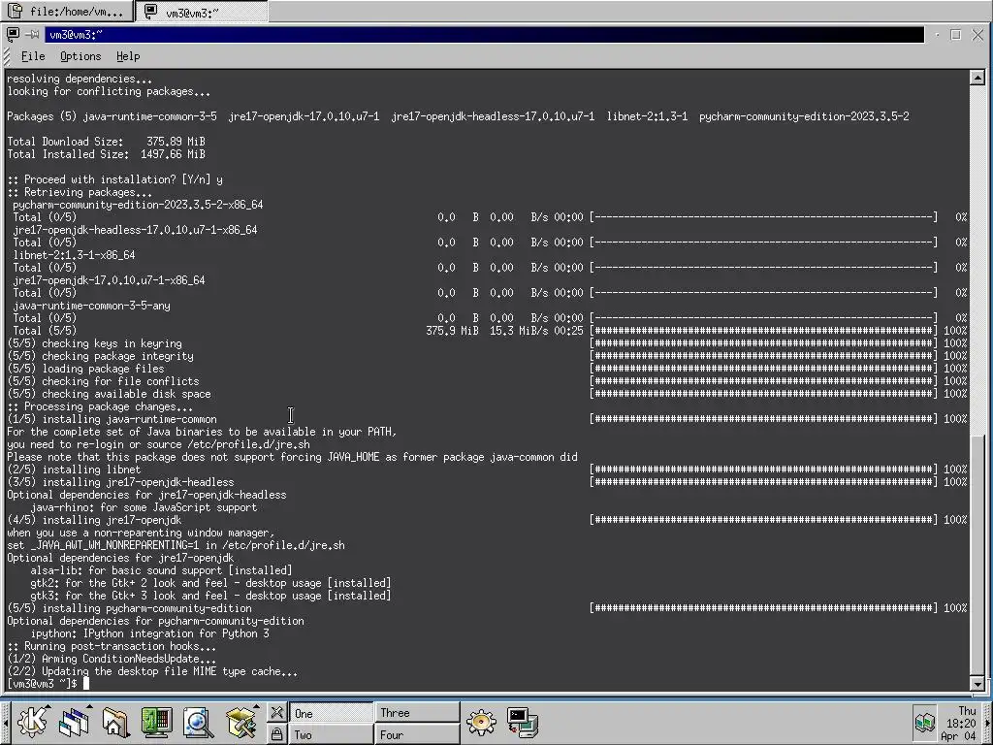993x745 pixels.
Task: Click 'Total Download Size: 375.89 MiB' text
Action: pyautogui.click(x=106, y=142)
